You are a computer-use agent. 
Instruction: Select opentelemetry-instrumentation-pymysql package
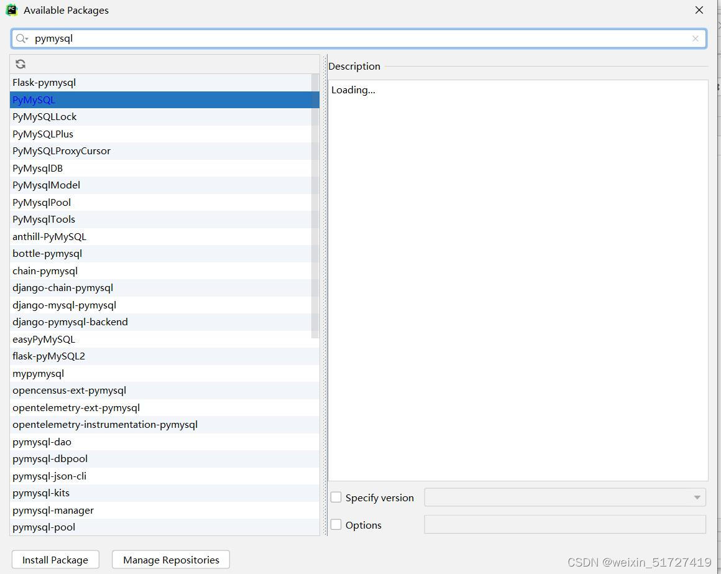click(165, 425)
